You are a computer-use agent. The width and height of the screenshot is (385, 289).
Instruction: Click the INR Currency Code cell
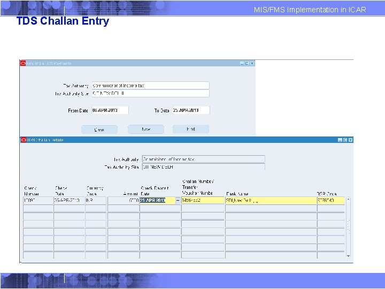[x=96, y=201]
